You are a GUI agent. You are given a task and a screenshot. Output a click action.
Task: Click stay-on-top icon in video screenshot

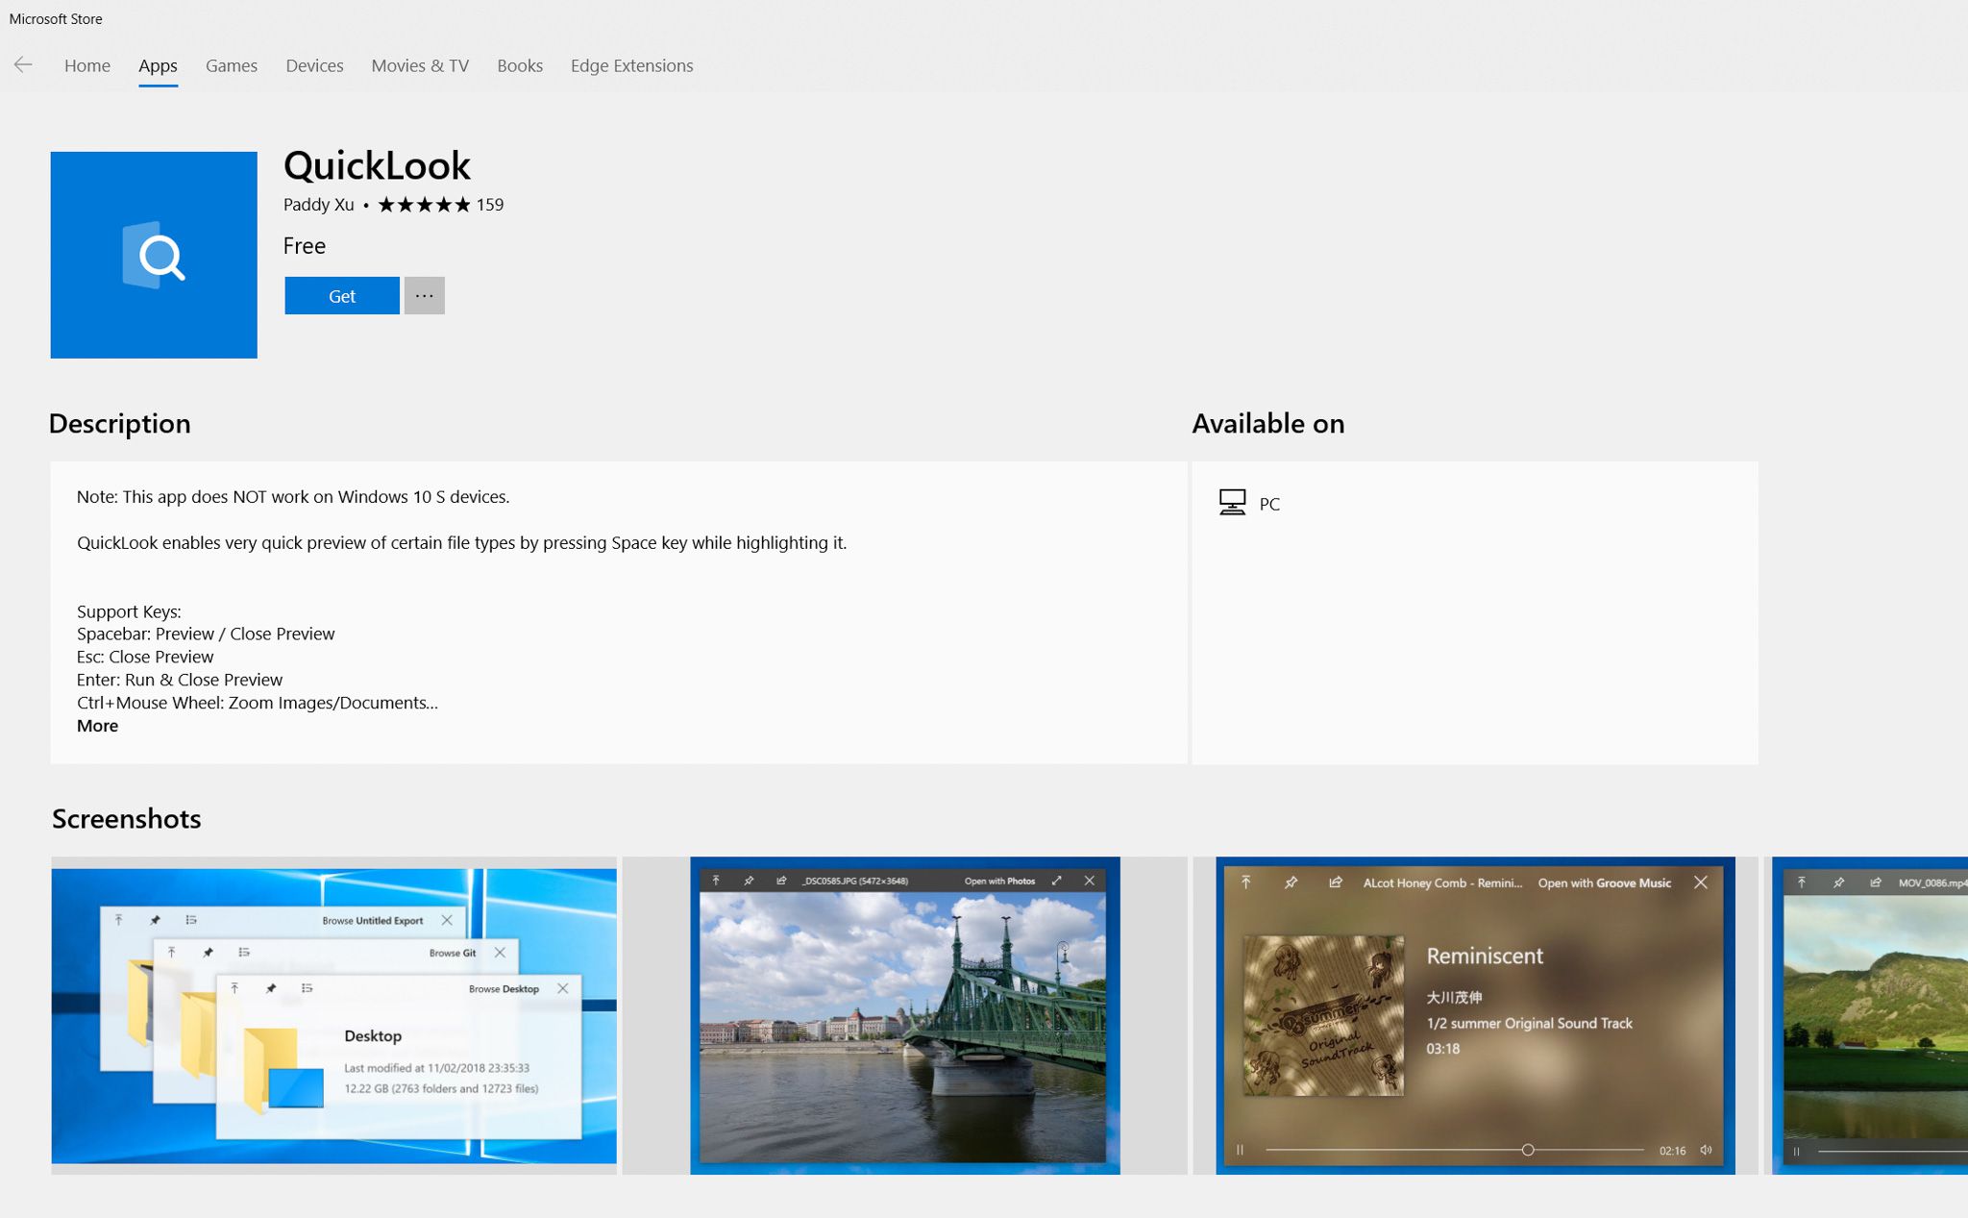(1802, 882)
